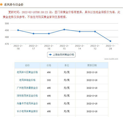Select the 2022-2-14 chart data point
Screen dimensions: 123x117
(80, 32)
